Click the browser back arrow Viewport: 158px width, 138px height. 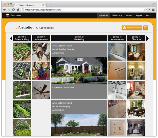[4, 10]
